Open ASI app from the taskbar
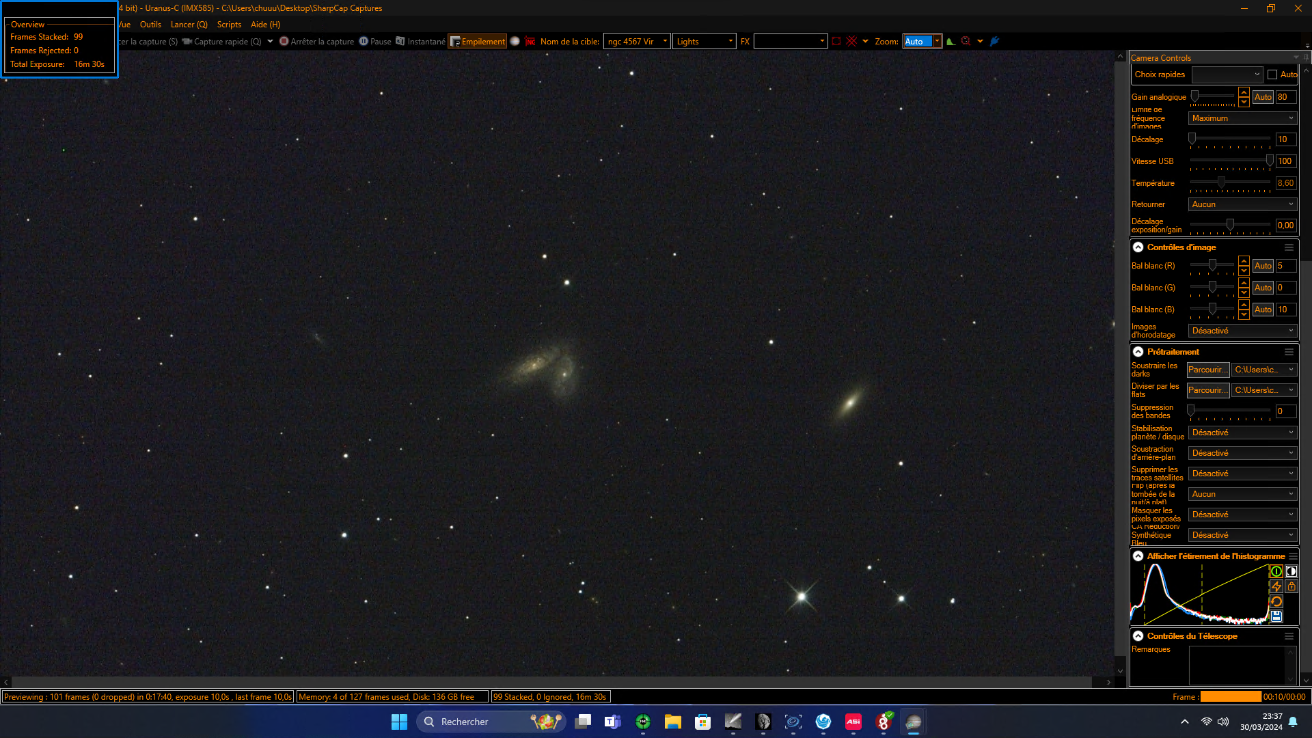1312x738 pixels. tap(853, 722)
